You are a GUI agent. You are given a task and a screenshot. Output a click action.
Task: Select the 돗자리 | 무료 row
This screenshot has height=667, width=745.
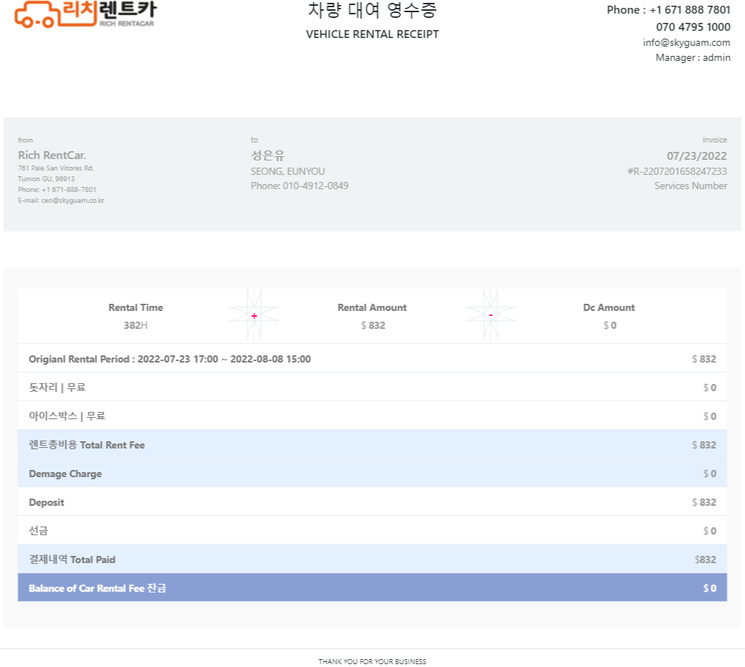pyautogui.click(x=372, y=388)
